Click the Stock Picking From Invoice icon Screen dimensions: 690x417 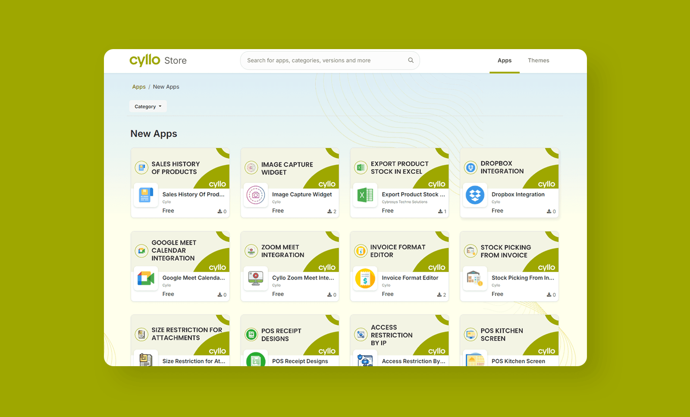pos(475,279)
